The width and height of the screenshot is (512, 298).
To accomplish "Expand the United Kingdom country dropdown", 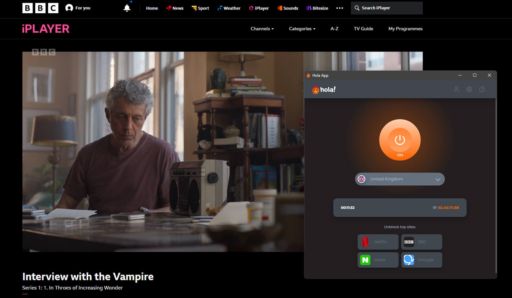I will [x=438, y=179].
